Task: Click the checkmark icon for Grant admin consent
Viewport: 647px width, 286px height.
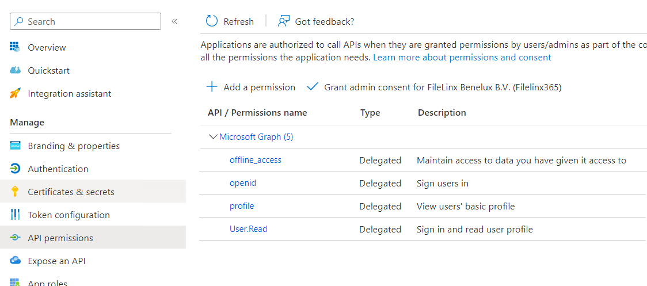Action: (x=313, y=87)
